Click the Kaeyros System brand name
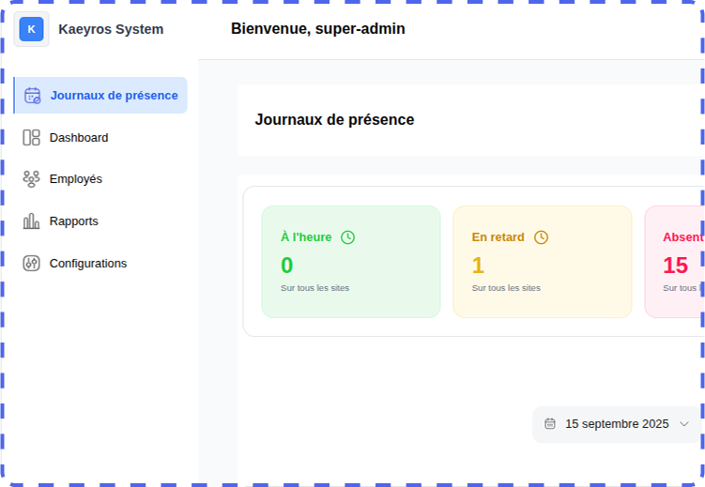Viewport: 705px width, 487px height. tap(111, 29)
